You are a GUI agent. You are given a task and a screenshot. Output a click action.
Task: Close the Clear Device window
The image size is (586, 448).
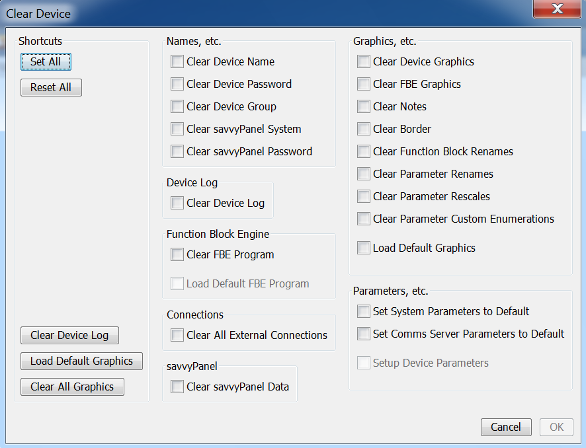click(x=557, y=9)
